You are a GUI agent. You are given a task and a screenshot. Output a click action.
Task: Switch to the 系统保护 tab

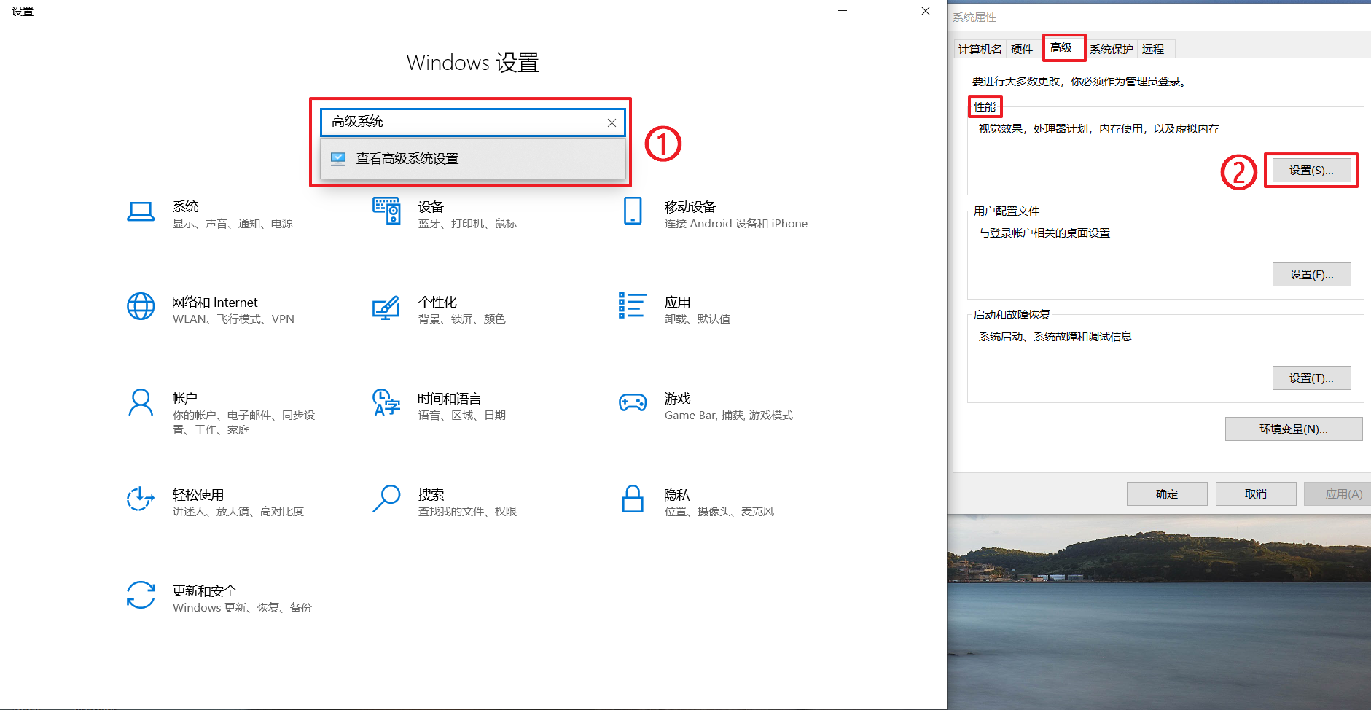1112,49
